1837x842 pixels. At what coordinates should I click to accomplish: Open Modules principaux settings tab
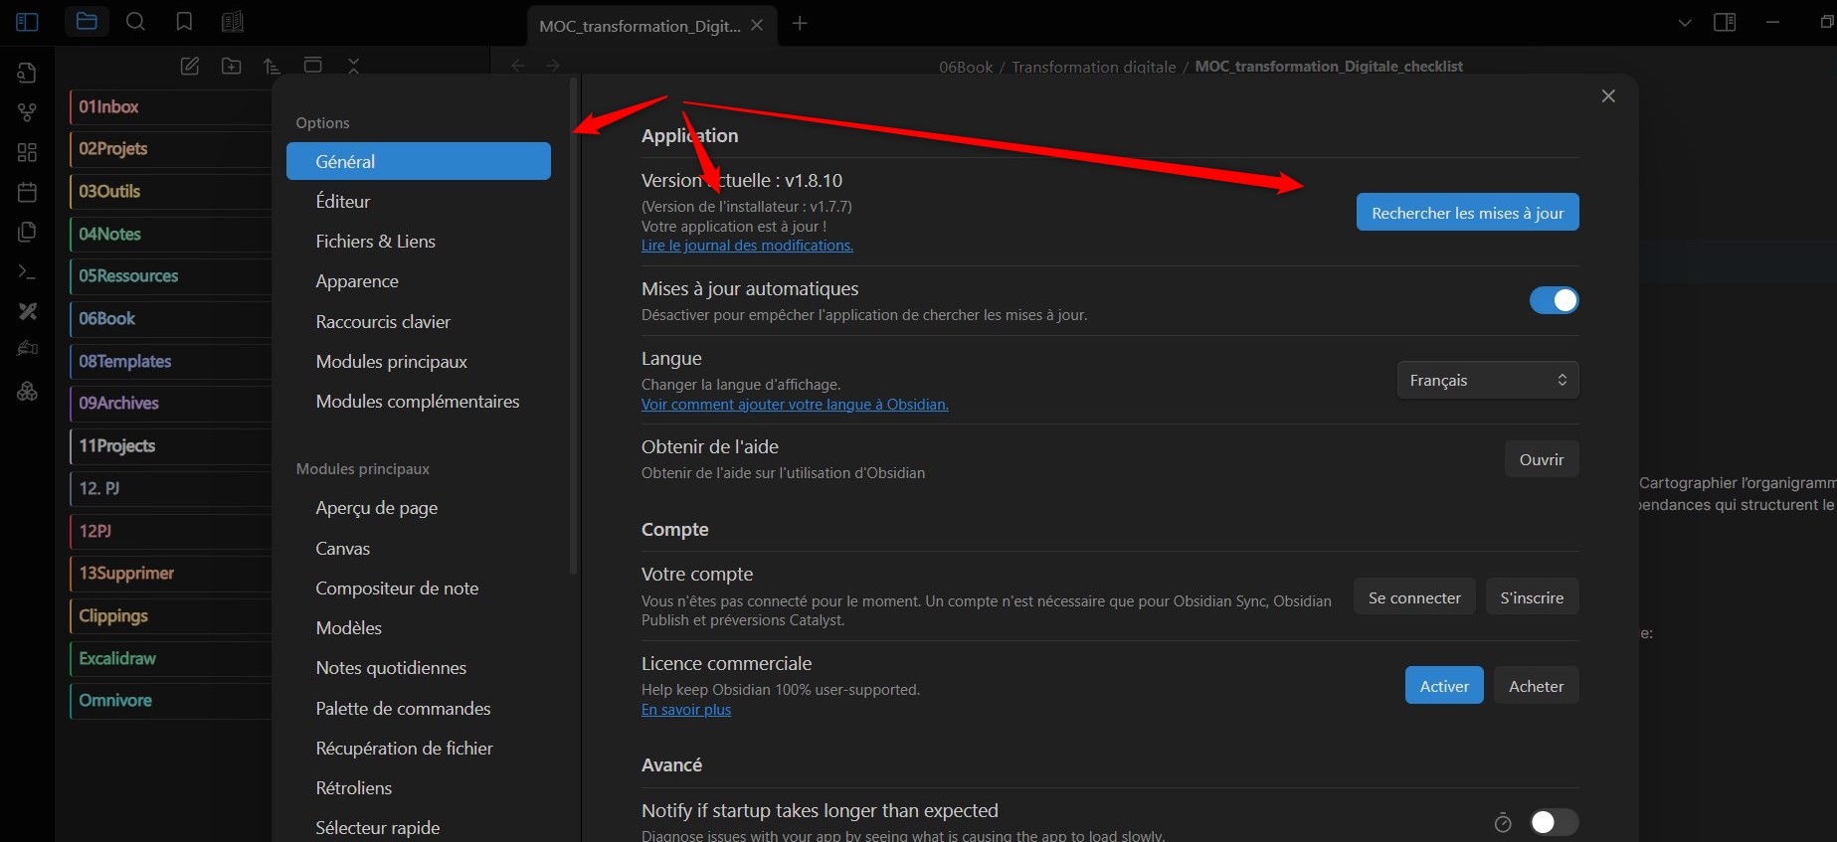click(x=419, y=362)
